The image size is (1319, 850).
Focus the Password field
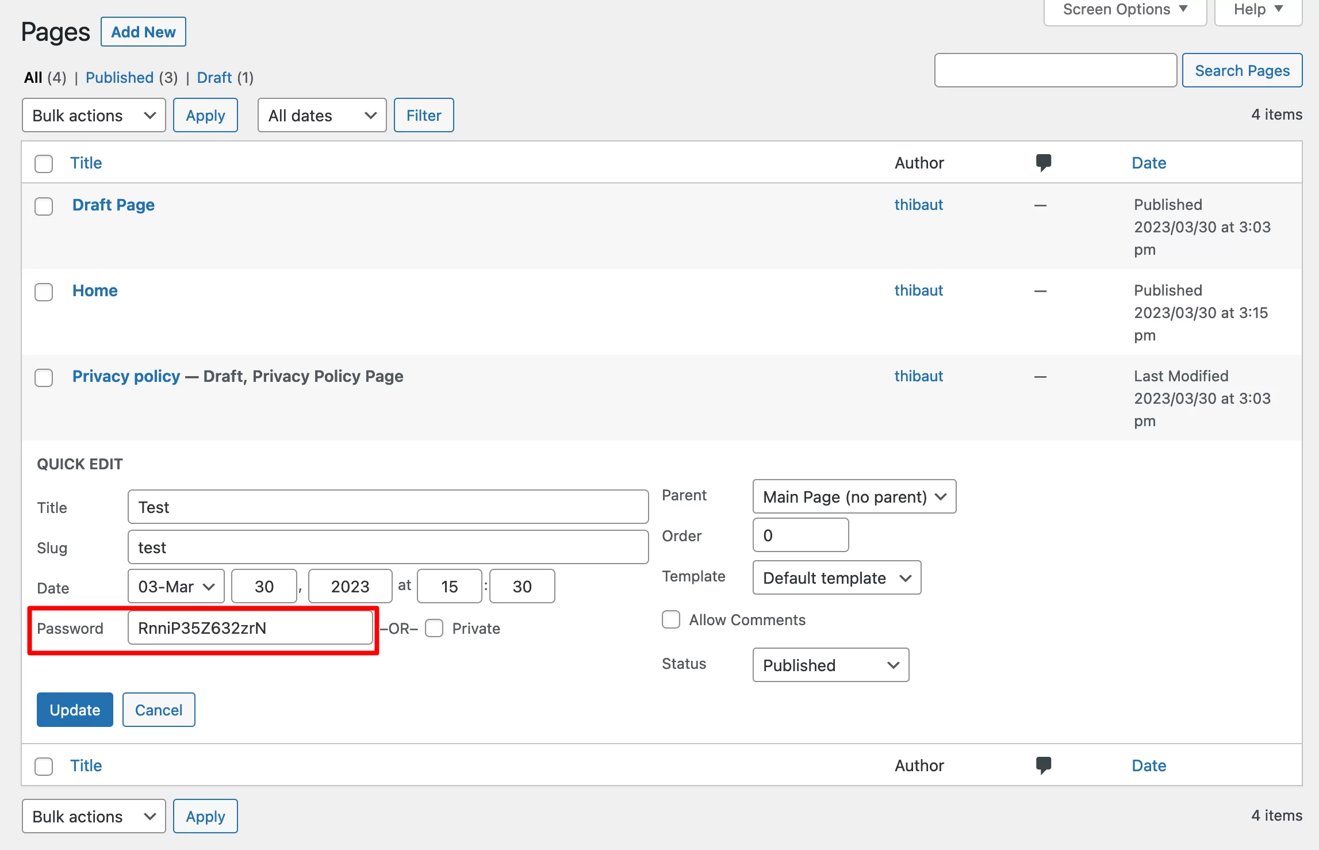click(x=250, y=627)
